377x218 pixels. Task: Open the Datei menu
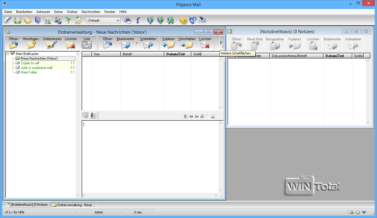pyautogui.click(x=8, y=12)
